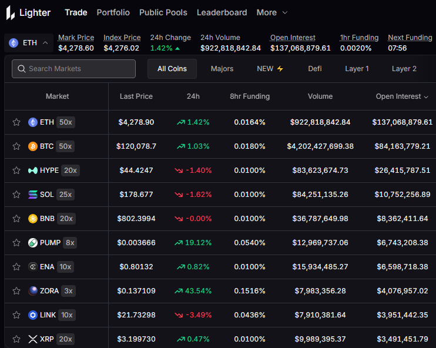Click the Index Price label
This screenshot has width=436, height=348.
click(122, 38)
